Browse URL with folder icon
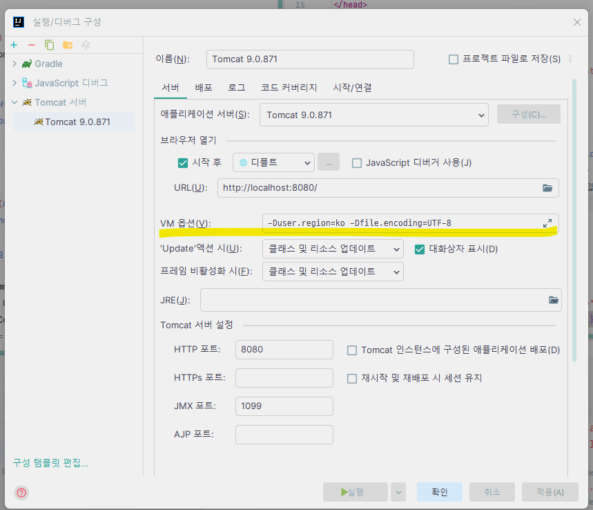Viewport: 593px width, 510px height. click(x=547, y=188)
